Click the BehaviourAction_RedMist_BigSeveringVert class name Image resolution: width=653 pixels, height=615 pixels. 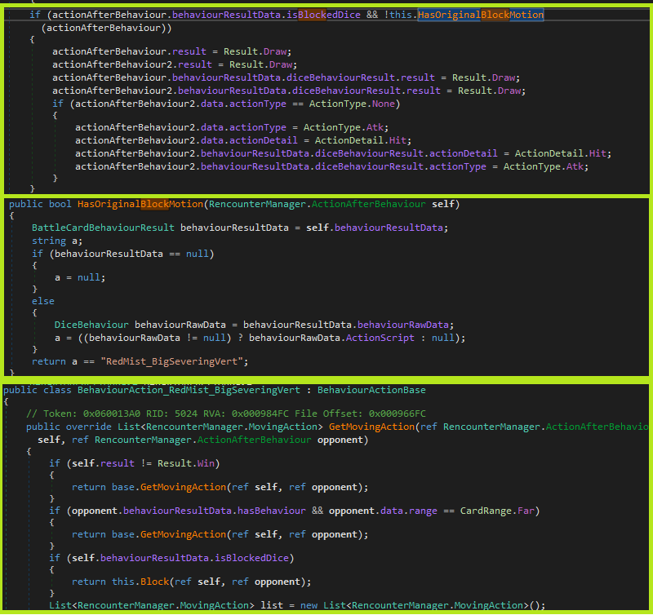click(189, 391)
